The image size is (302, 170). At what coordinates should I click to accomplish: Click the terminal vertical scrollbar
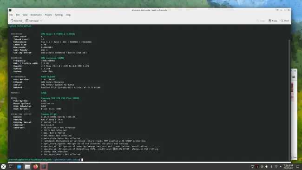tap(289, 100)
